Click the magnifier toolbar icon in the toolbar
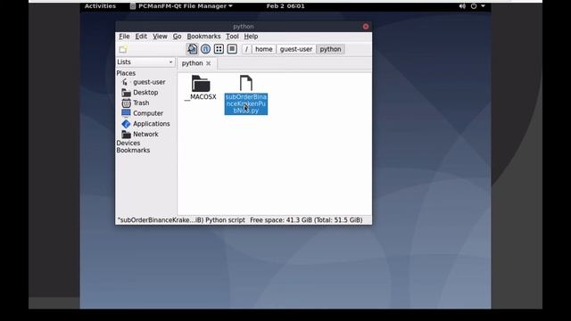Image resolution: width=571 pixels, height=321 pixels. pos(193,49)
